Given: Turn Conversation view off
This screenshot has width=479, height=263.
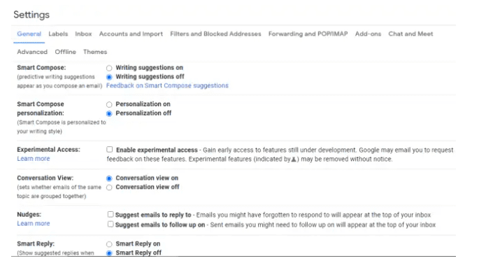Looking at the screenshot, I should pyautogui.click(x=109, y=187).
